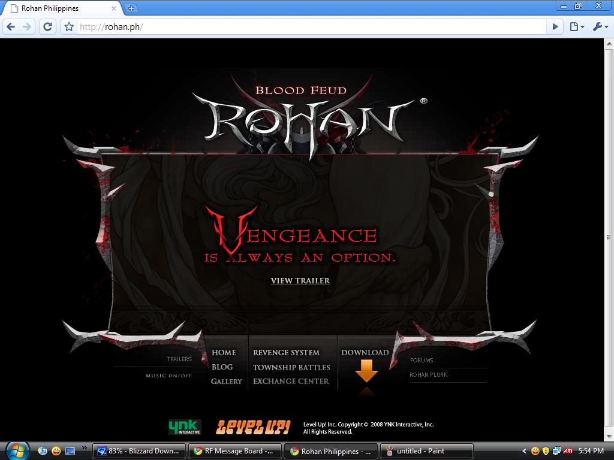Click the Level Up! logo
This screenshot has width=614, height=460.
254,428
